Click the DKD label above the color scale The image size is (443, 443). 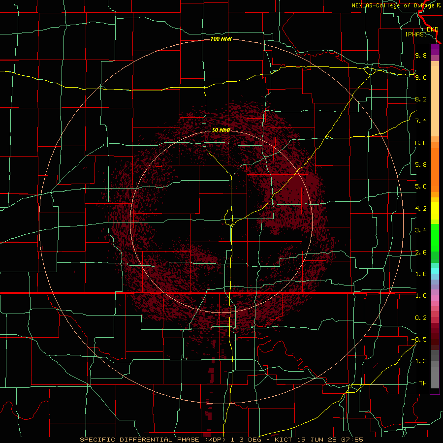[433, 30]
